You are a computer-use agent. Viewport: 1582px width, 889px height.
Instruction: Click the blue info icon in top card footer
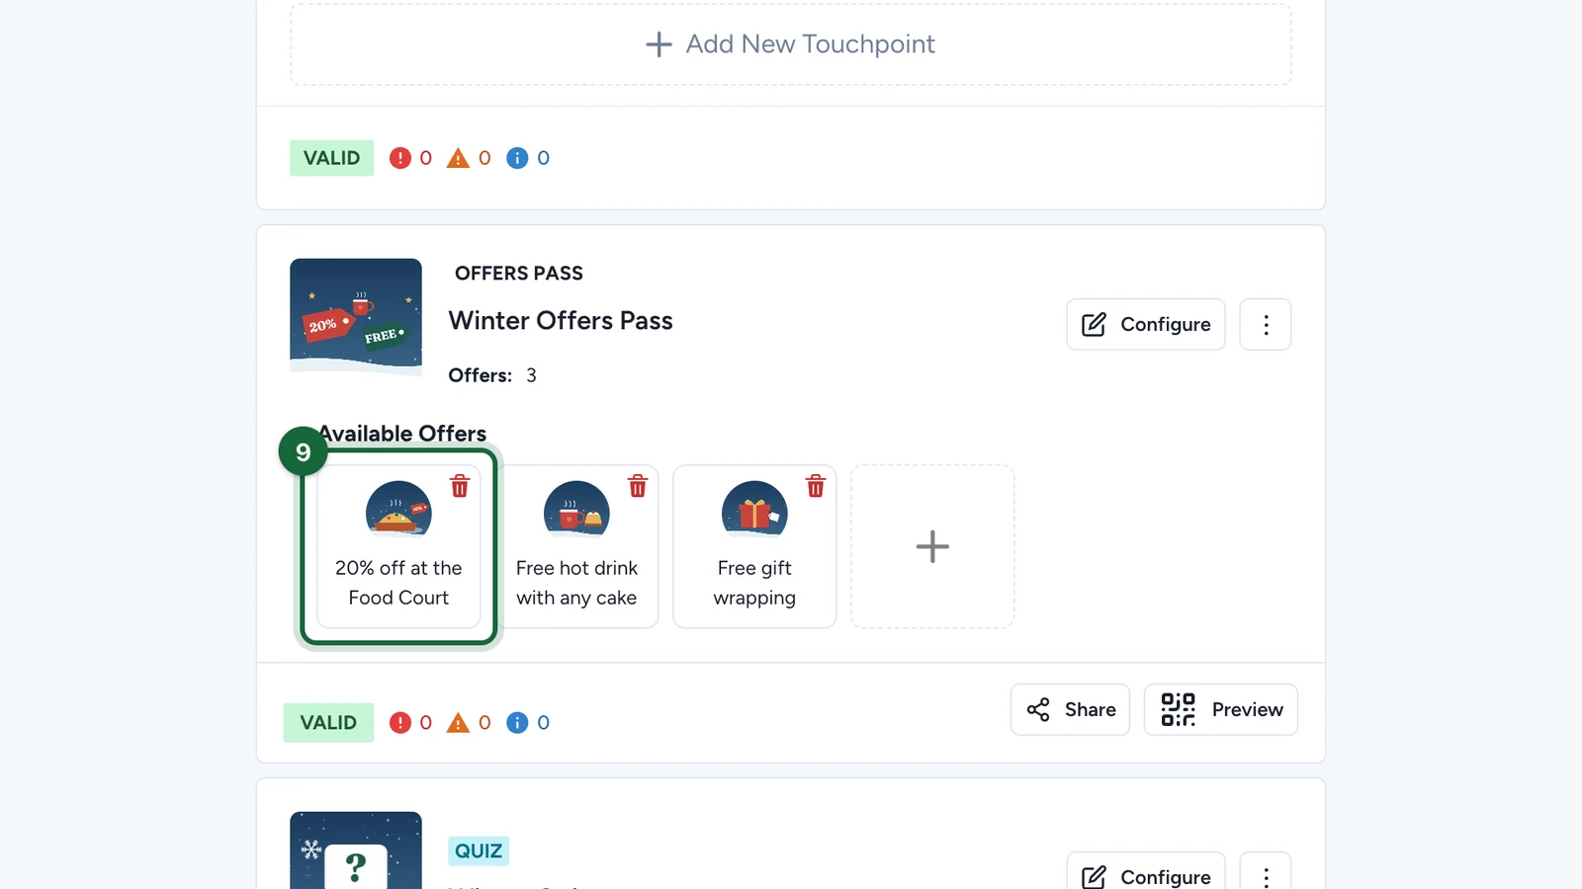(x=517, y=158)
